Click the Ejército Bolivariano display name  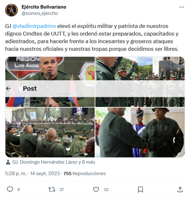click(x=44, y=7)
